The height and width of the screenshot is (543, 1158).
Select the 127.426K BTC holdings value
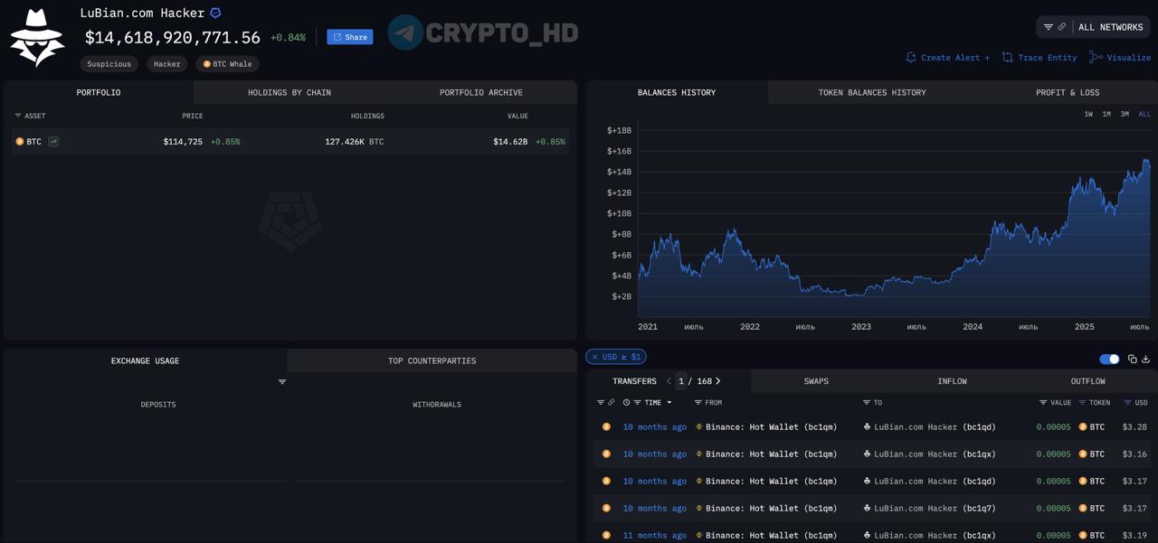pos(355,142)
